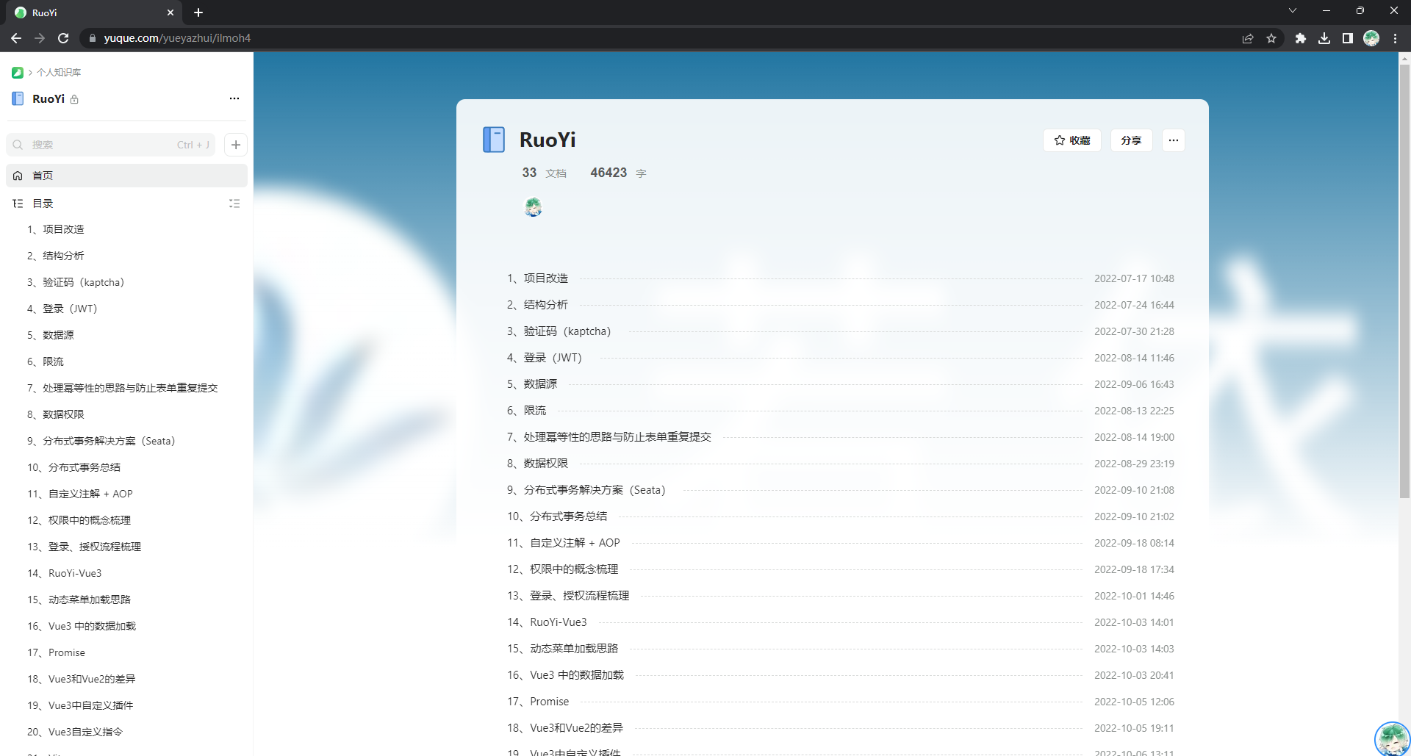The width and height of the screenshot is (1411, 756).
Task: Reload the page with refresh icon
Action: 63,38
